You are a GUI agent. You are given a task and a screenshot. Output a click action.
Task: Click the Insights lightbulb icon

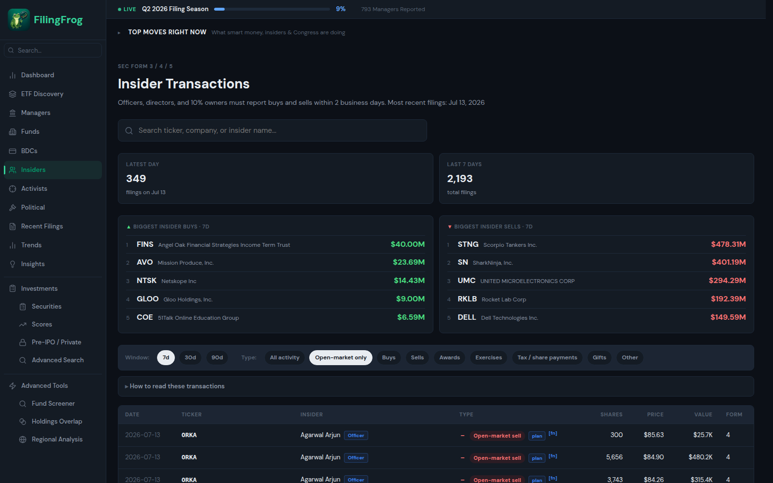pos(13,264)
